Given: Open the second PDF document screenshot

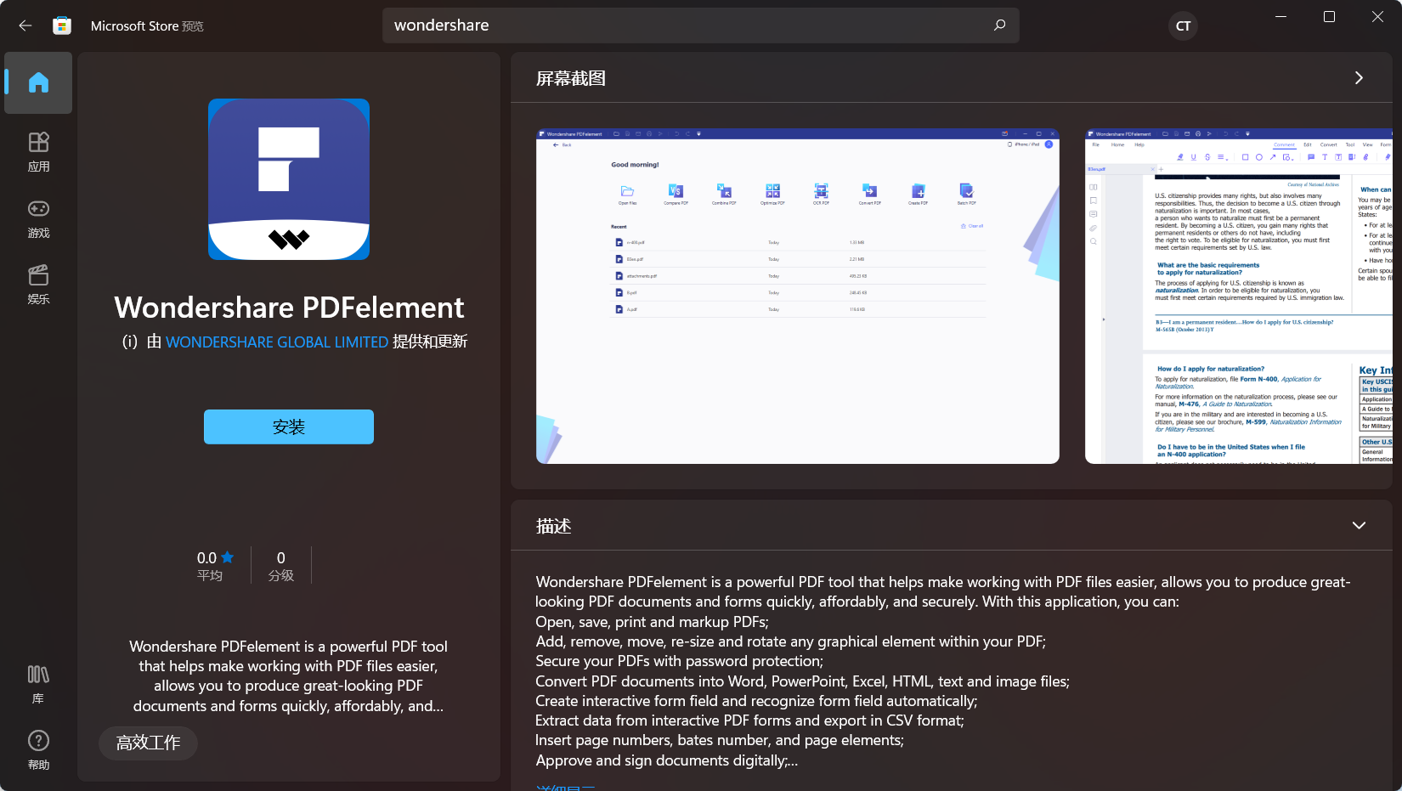Looking at the screenshot, I should 1239,296.
